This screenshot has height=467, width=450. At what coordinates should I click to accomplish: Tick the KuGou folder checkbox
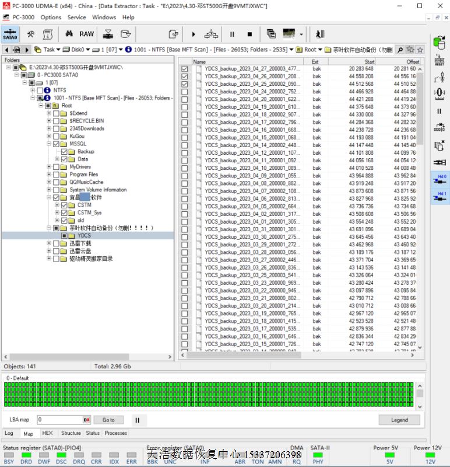[x=56, y=136]
